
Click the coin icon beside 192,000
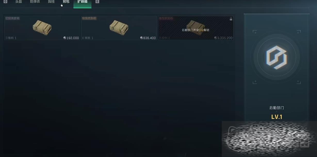click(65, 38)
